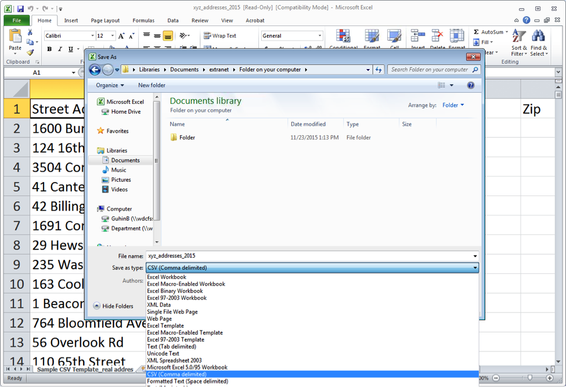
Task: Switch to the Review ribbon tab
Action: point(200,20)
